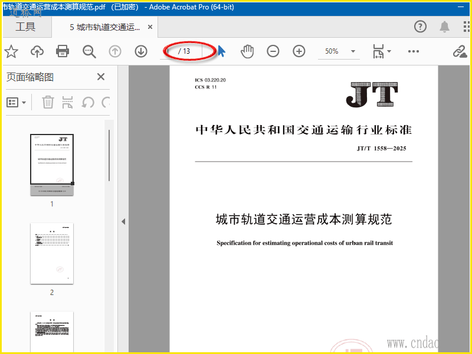The width and height of the screenshot is (472, 354).
Task: Go to the next page
Action: 141,51
